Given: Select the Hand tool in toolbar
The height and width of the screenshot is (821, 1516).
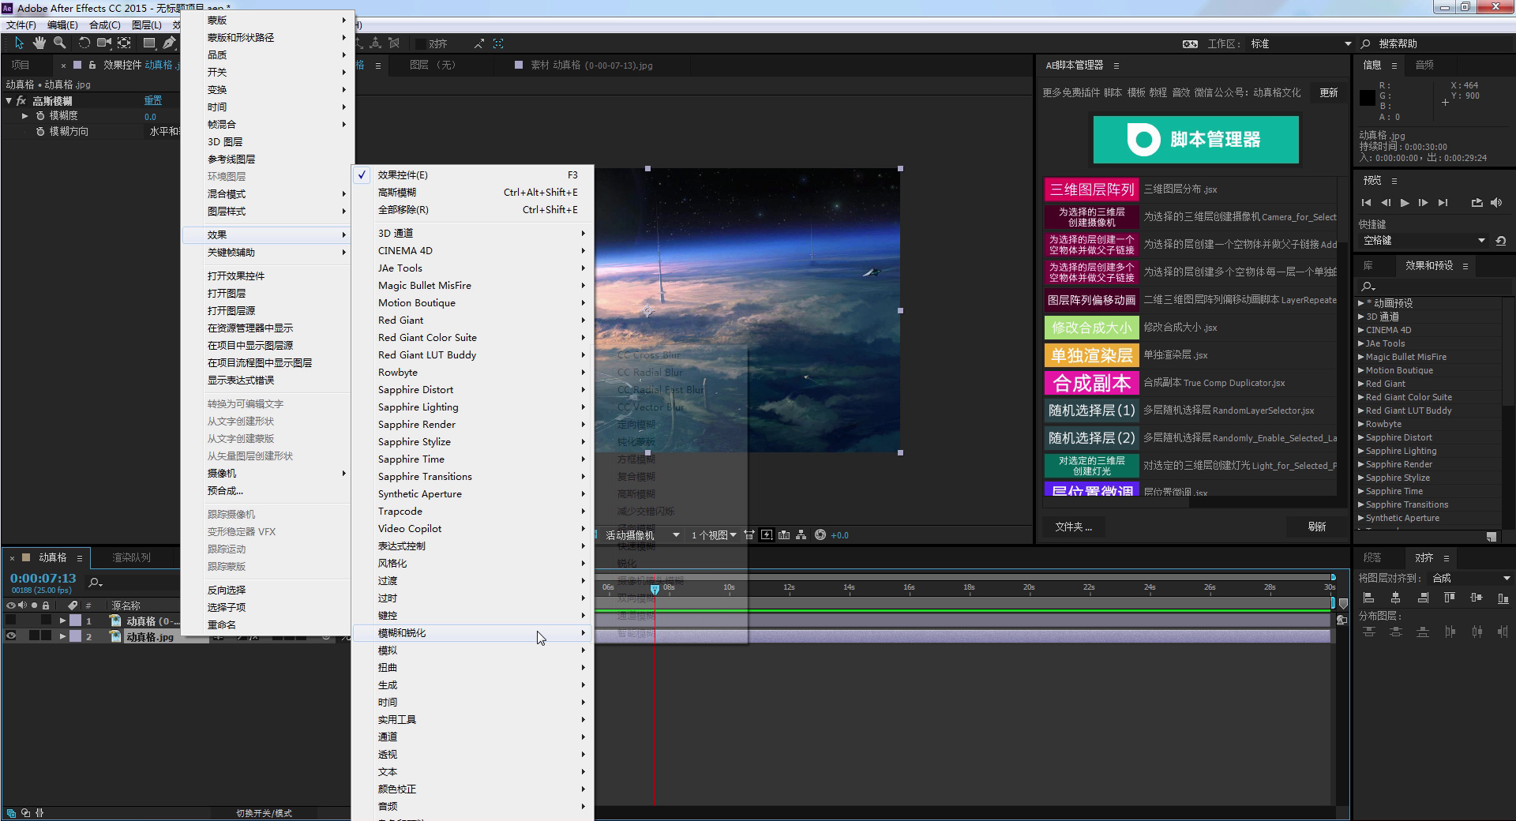Looking at the screenshot, I should tap(39, 43).
